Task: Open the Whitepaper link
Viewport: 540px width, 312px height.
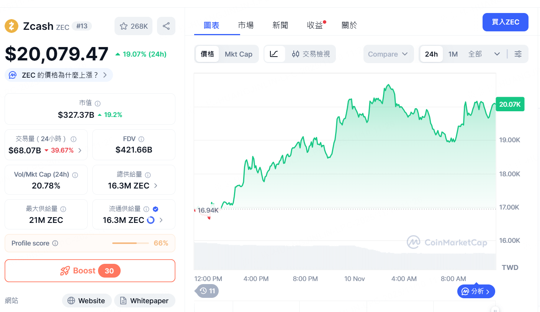Action: click(144, 301)
